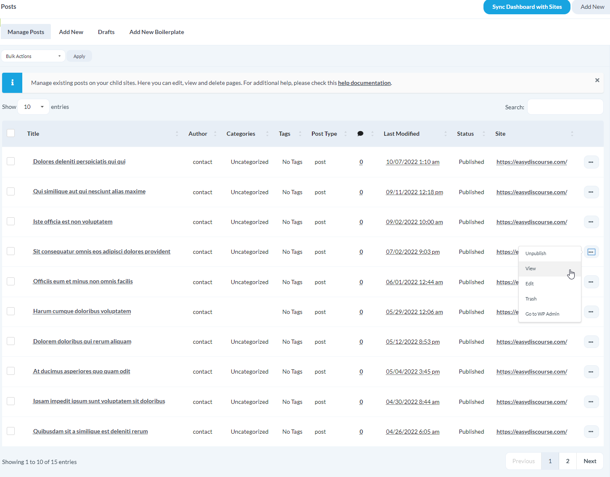Open actions menu for Ipsam impedit post

coord(591,402)
